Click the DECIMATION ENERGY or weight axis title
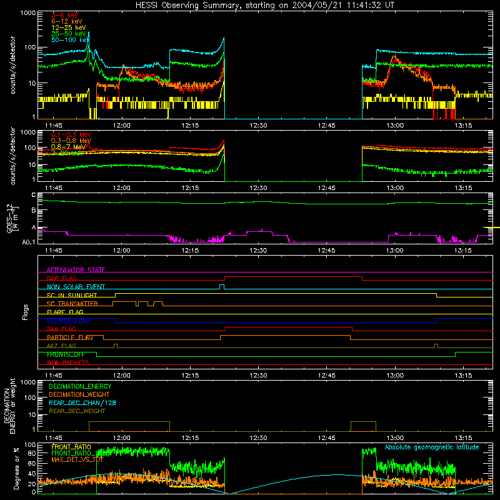The width and height of the screenshot is (500, 500). (x=9, y=406)
